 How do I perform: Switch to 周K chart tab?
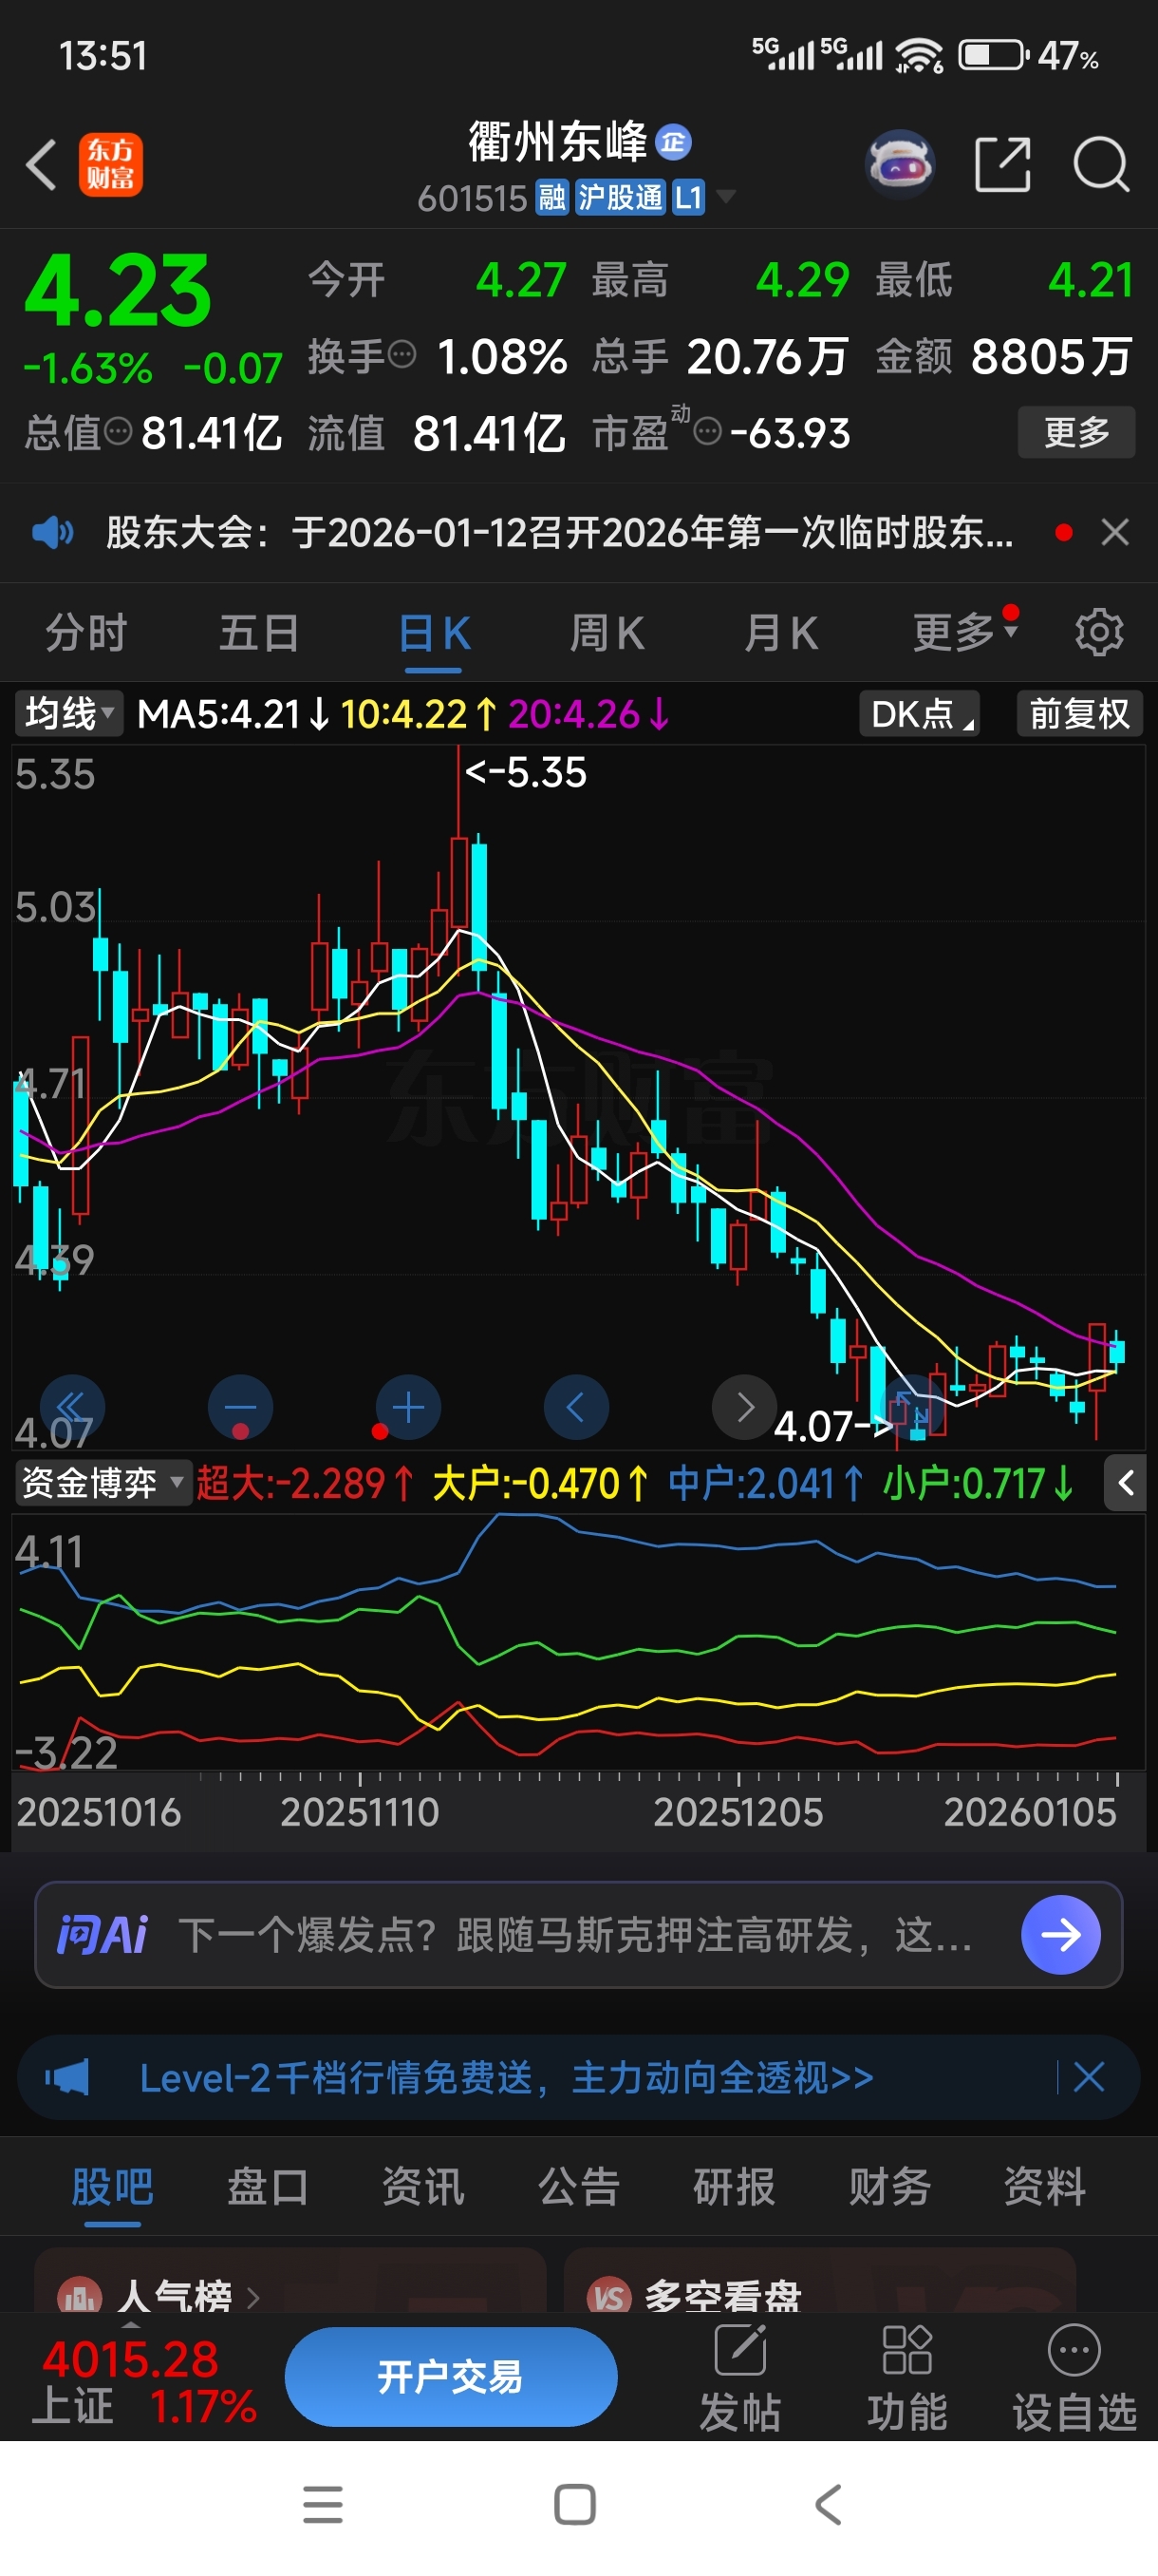point(607,633)
